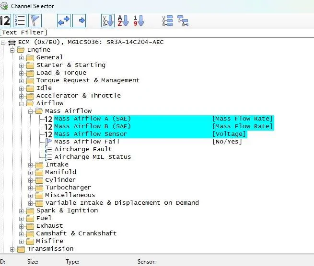Expand the Camshaft & Crankshaft folder
Image resolution: width=314 pixels, height=266 pixels.
click(x=21, y=234)
